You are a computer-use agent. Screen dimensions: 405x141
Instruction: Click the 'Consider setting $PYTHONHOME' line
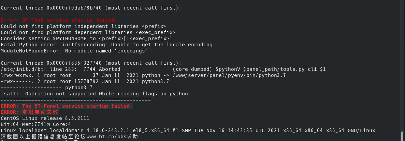(87, 38)
